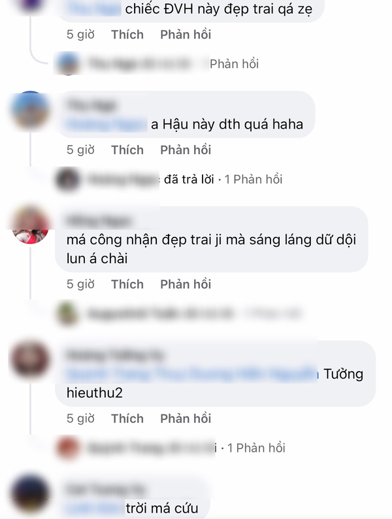Open avatar of 'Tường hieuthu2' commenter
Screen dimensions: 392x519
click(30, 360)
